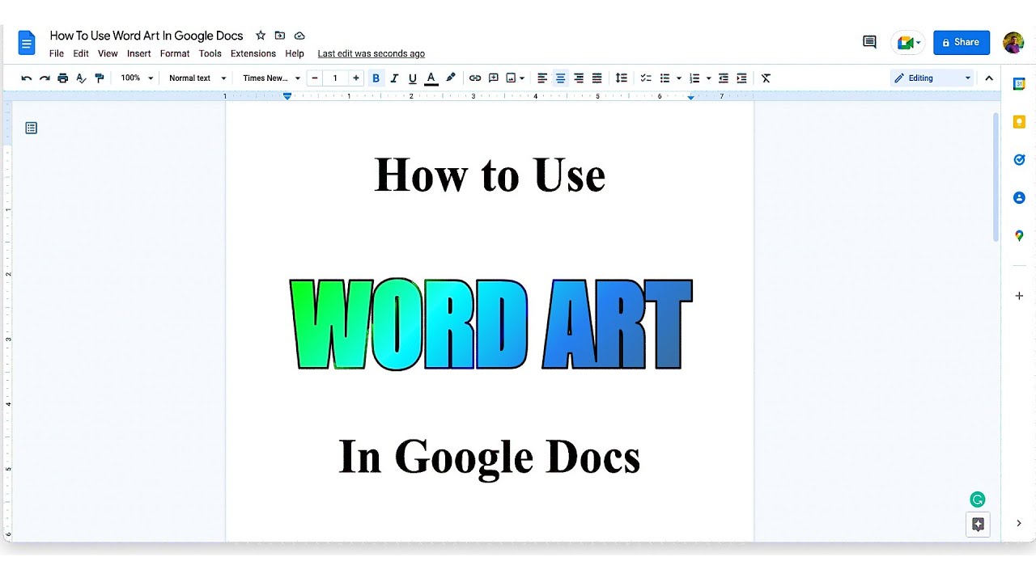Open the numbered list options dropdown
This screenshot has width=1036, height=582.
pos(709,78)
